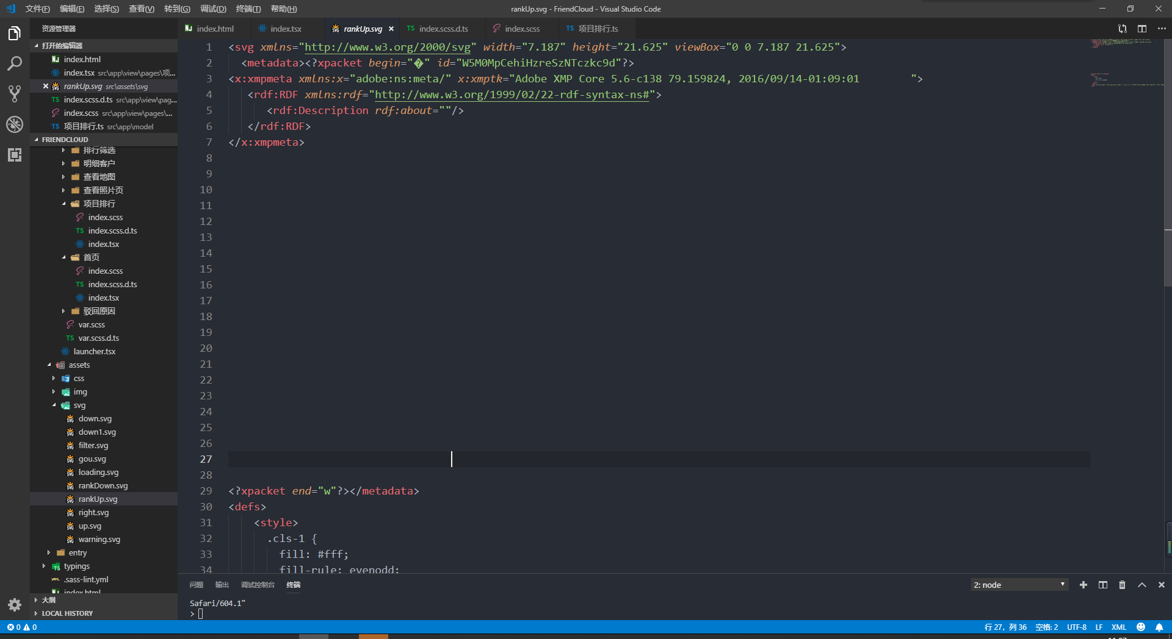Click the editor minimap
The width and height of the screenshot is (1172, 639).
[1127, 305]
